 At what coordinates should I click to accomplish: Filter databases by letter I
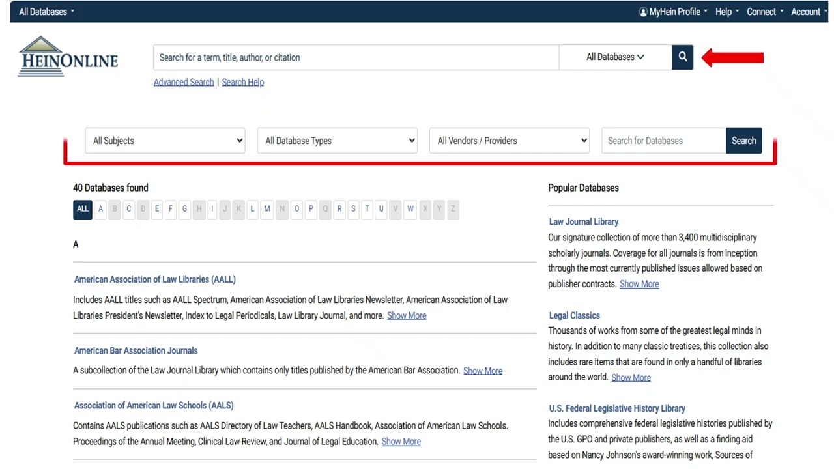[212, 209]
